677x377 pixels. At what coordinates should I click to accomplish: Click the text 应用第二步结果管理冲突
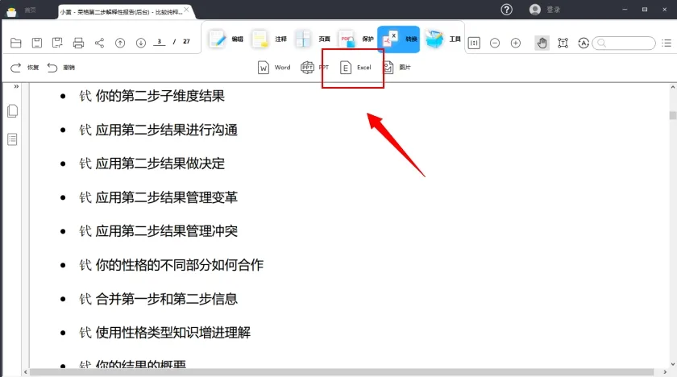point(167,231)
